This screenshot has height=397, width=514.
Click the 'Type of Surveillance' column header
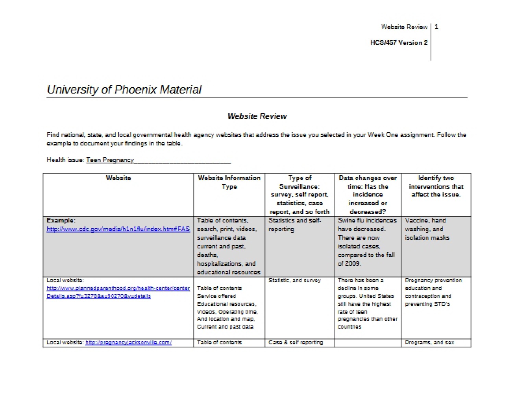click(300, 195)
